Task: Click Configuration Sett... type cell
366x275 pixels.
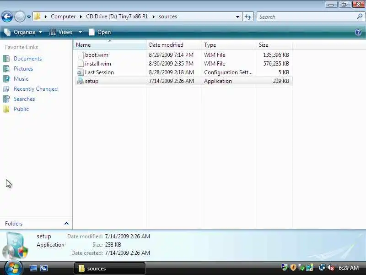Action: (228, 72)
